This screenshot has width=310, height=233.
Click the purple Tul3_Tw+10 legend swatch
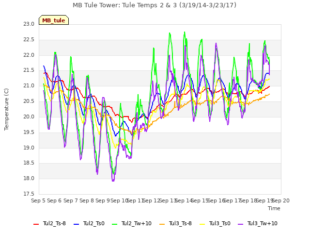click(240, 224)
